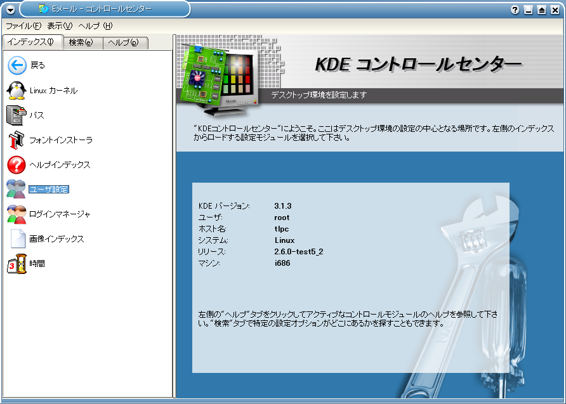The width and height of the screenshot is (566, 404).
Task: Click the machine value i686
Action: pyautogui.click(x=282, y=263)
